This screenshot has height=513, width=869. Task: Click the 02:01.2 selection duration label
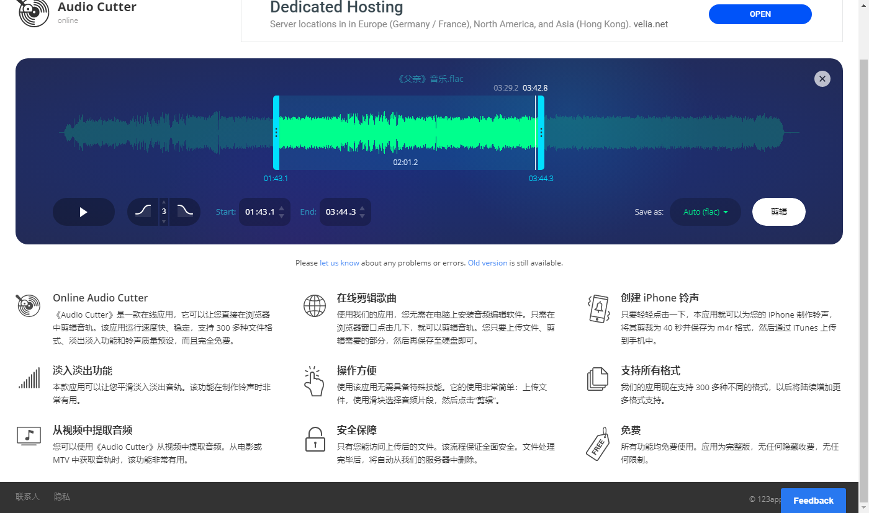[x=405, y=163]
